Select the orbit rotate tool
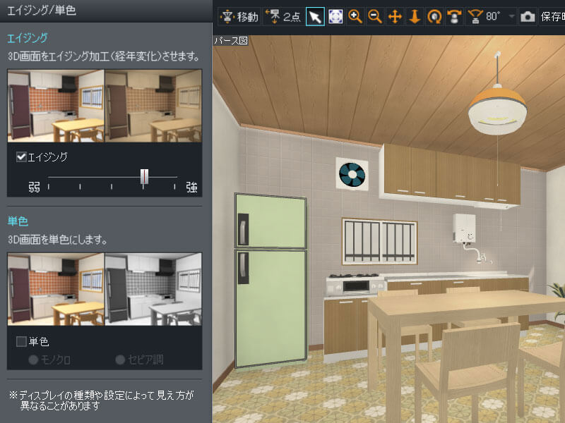Screen dimensions: 565x423 point(434,16)
